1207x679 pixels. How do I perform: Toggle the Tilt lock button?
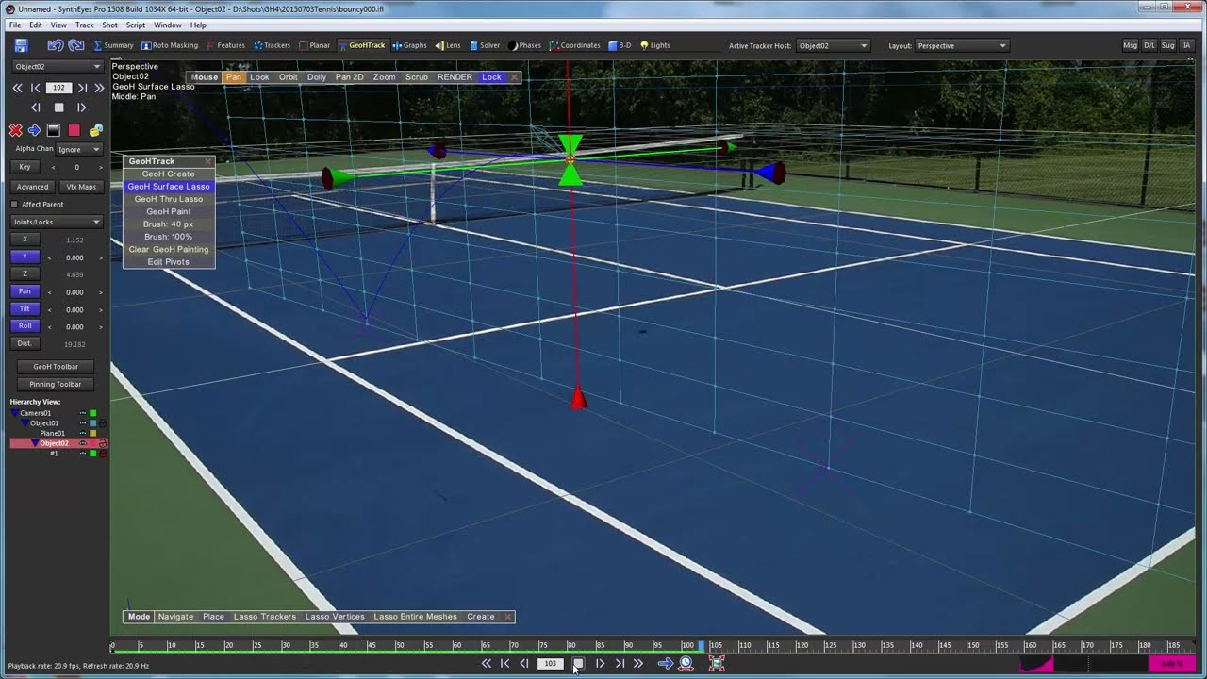coord(25,308)
